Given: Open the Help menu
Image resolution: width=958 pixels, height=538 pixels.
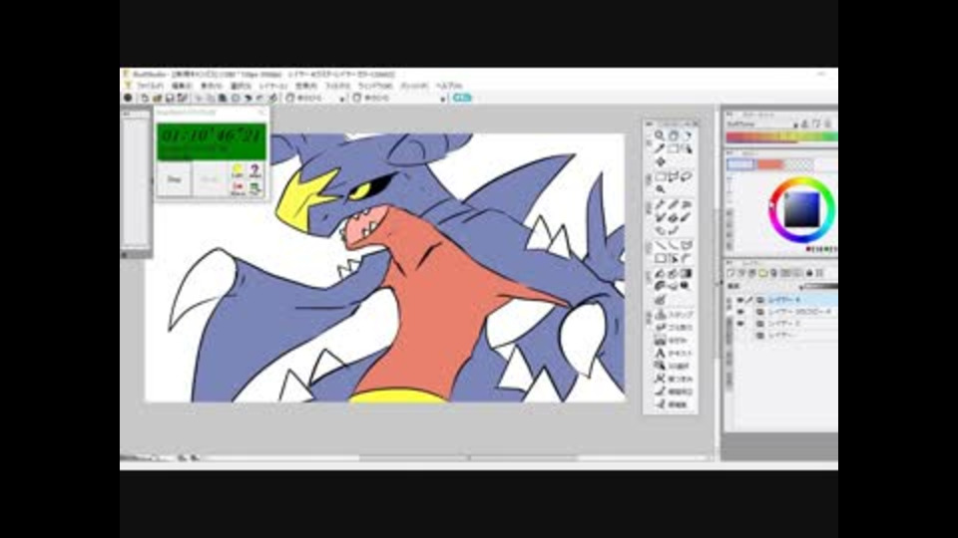Looking at the screenshot, I should click(x=448, y=86).
